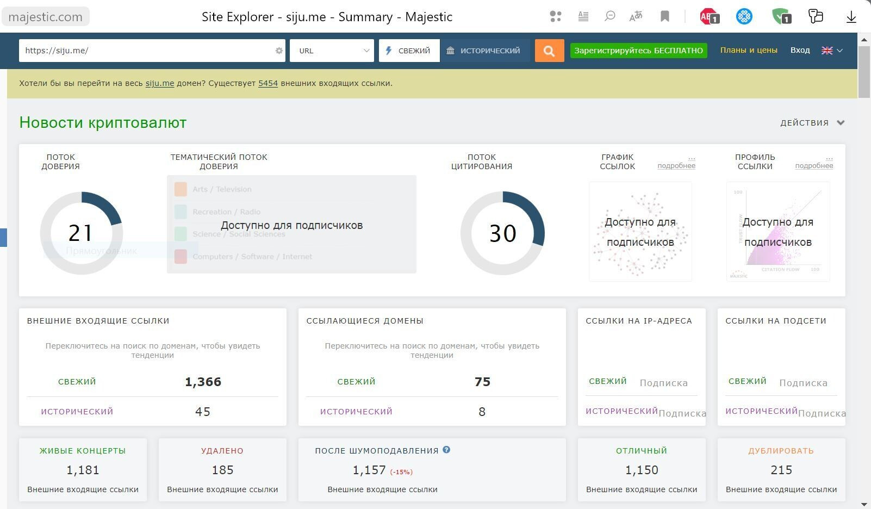Click in the https://siju.me/ search field
871x509 pixels.
tap(147, 51)
